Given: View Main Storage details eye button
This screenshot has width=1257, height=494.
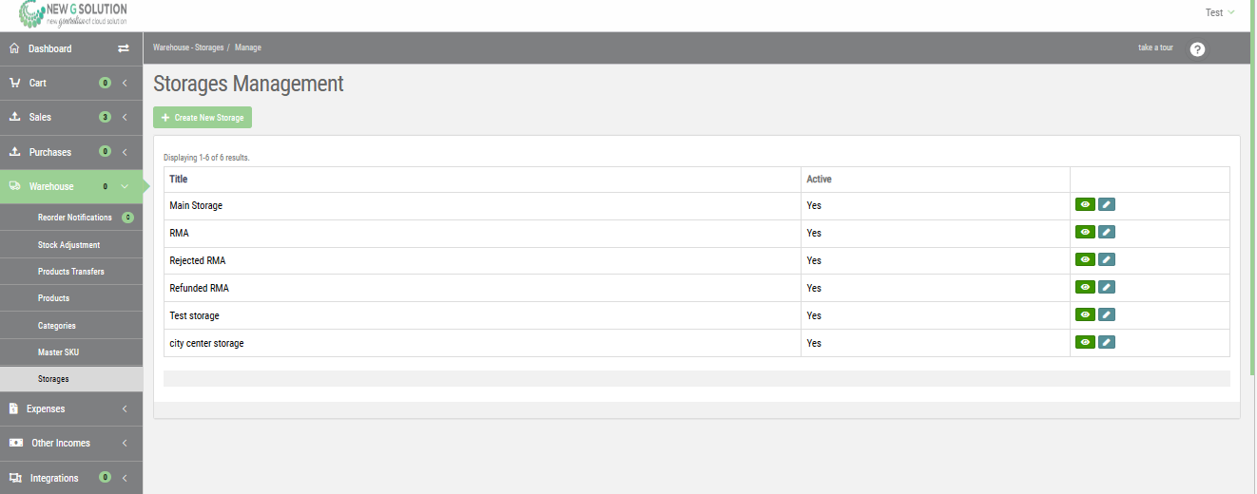Looking at the screenshot, I should pos(1085,204).
